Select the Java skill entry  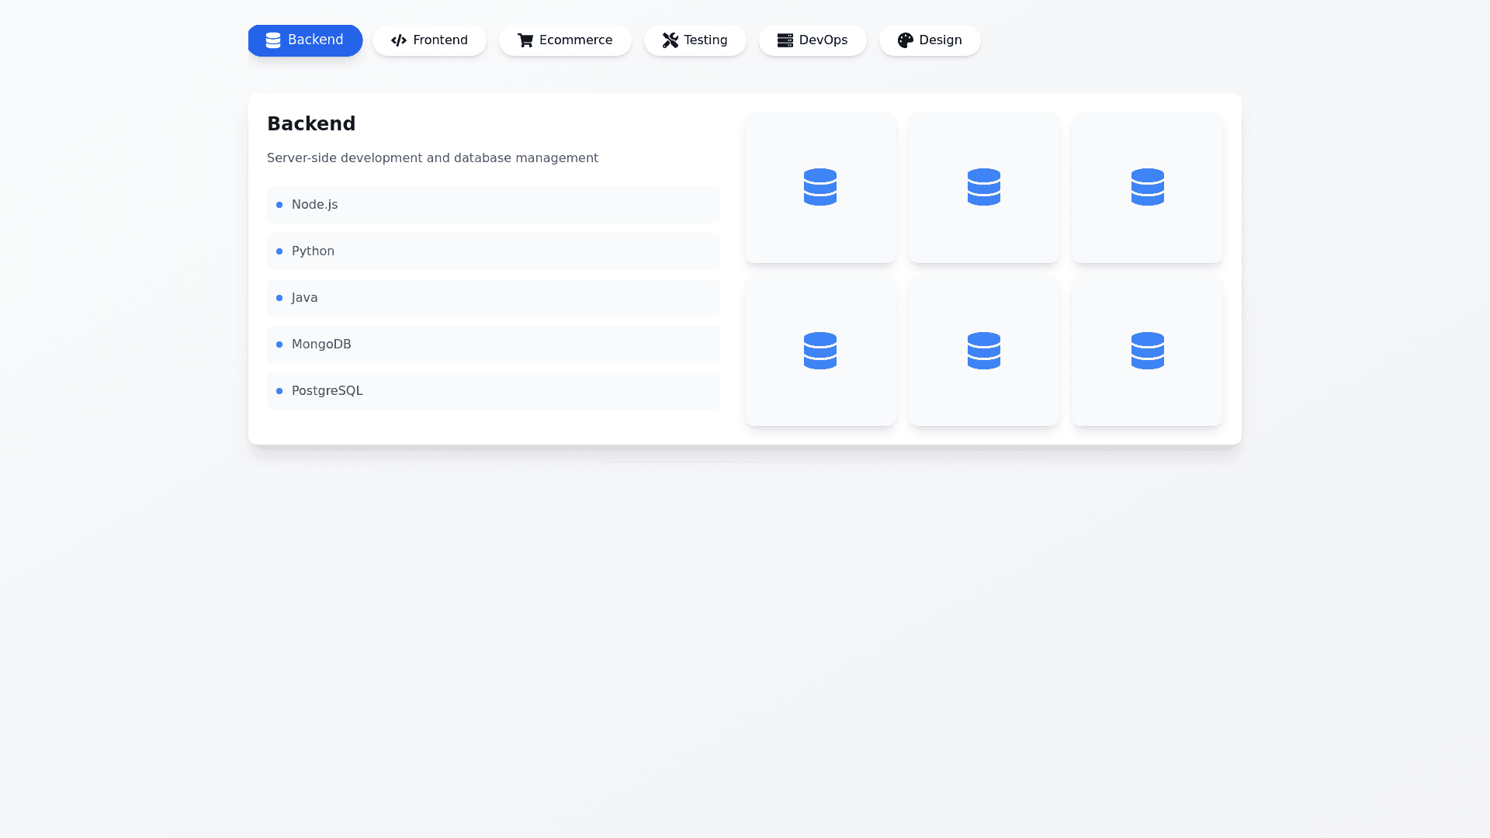(494, 298)
